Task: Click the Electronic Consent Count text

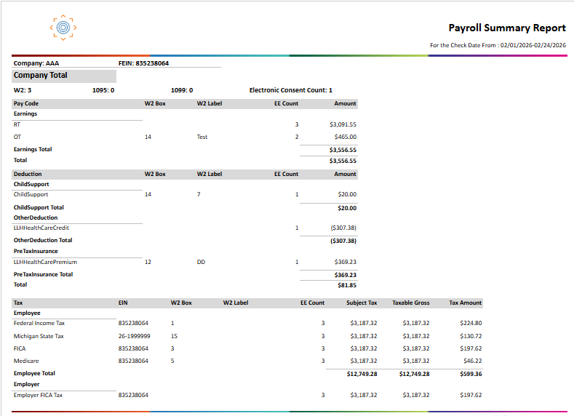Action: point(291,90)
